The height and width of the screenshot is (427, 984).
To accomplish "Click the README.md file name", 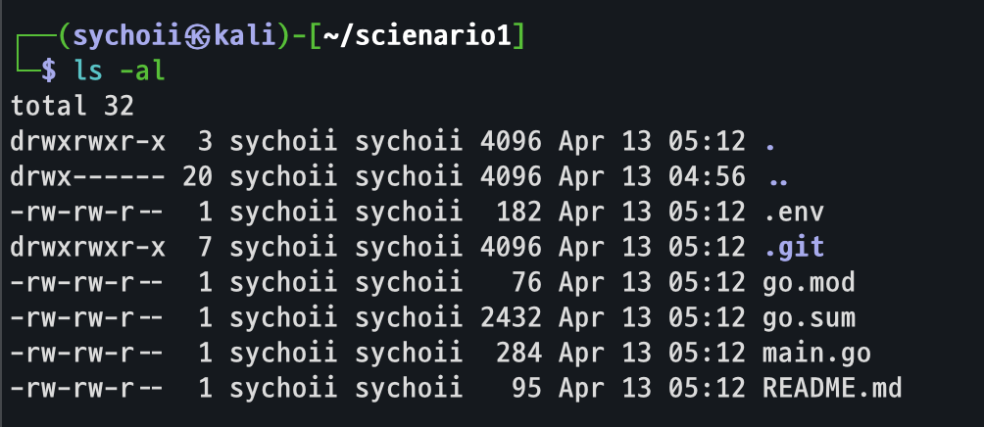I will tap(832, 389).
